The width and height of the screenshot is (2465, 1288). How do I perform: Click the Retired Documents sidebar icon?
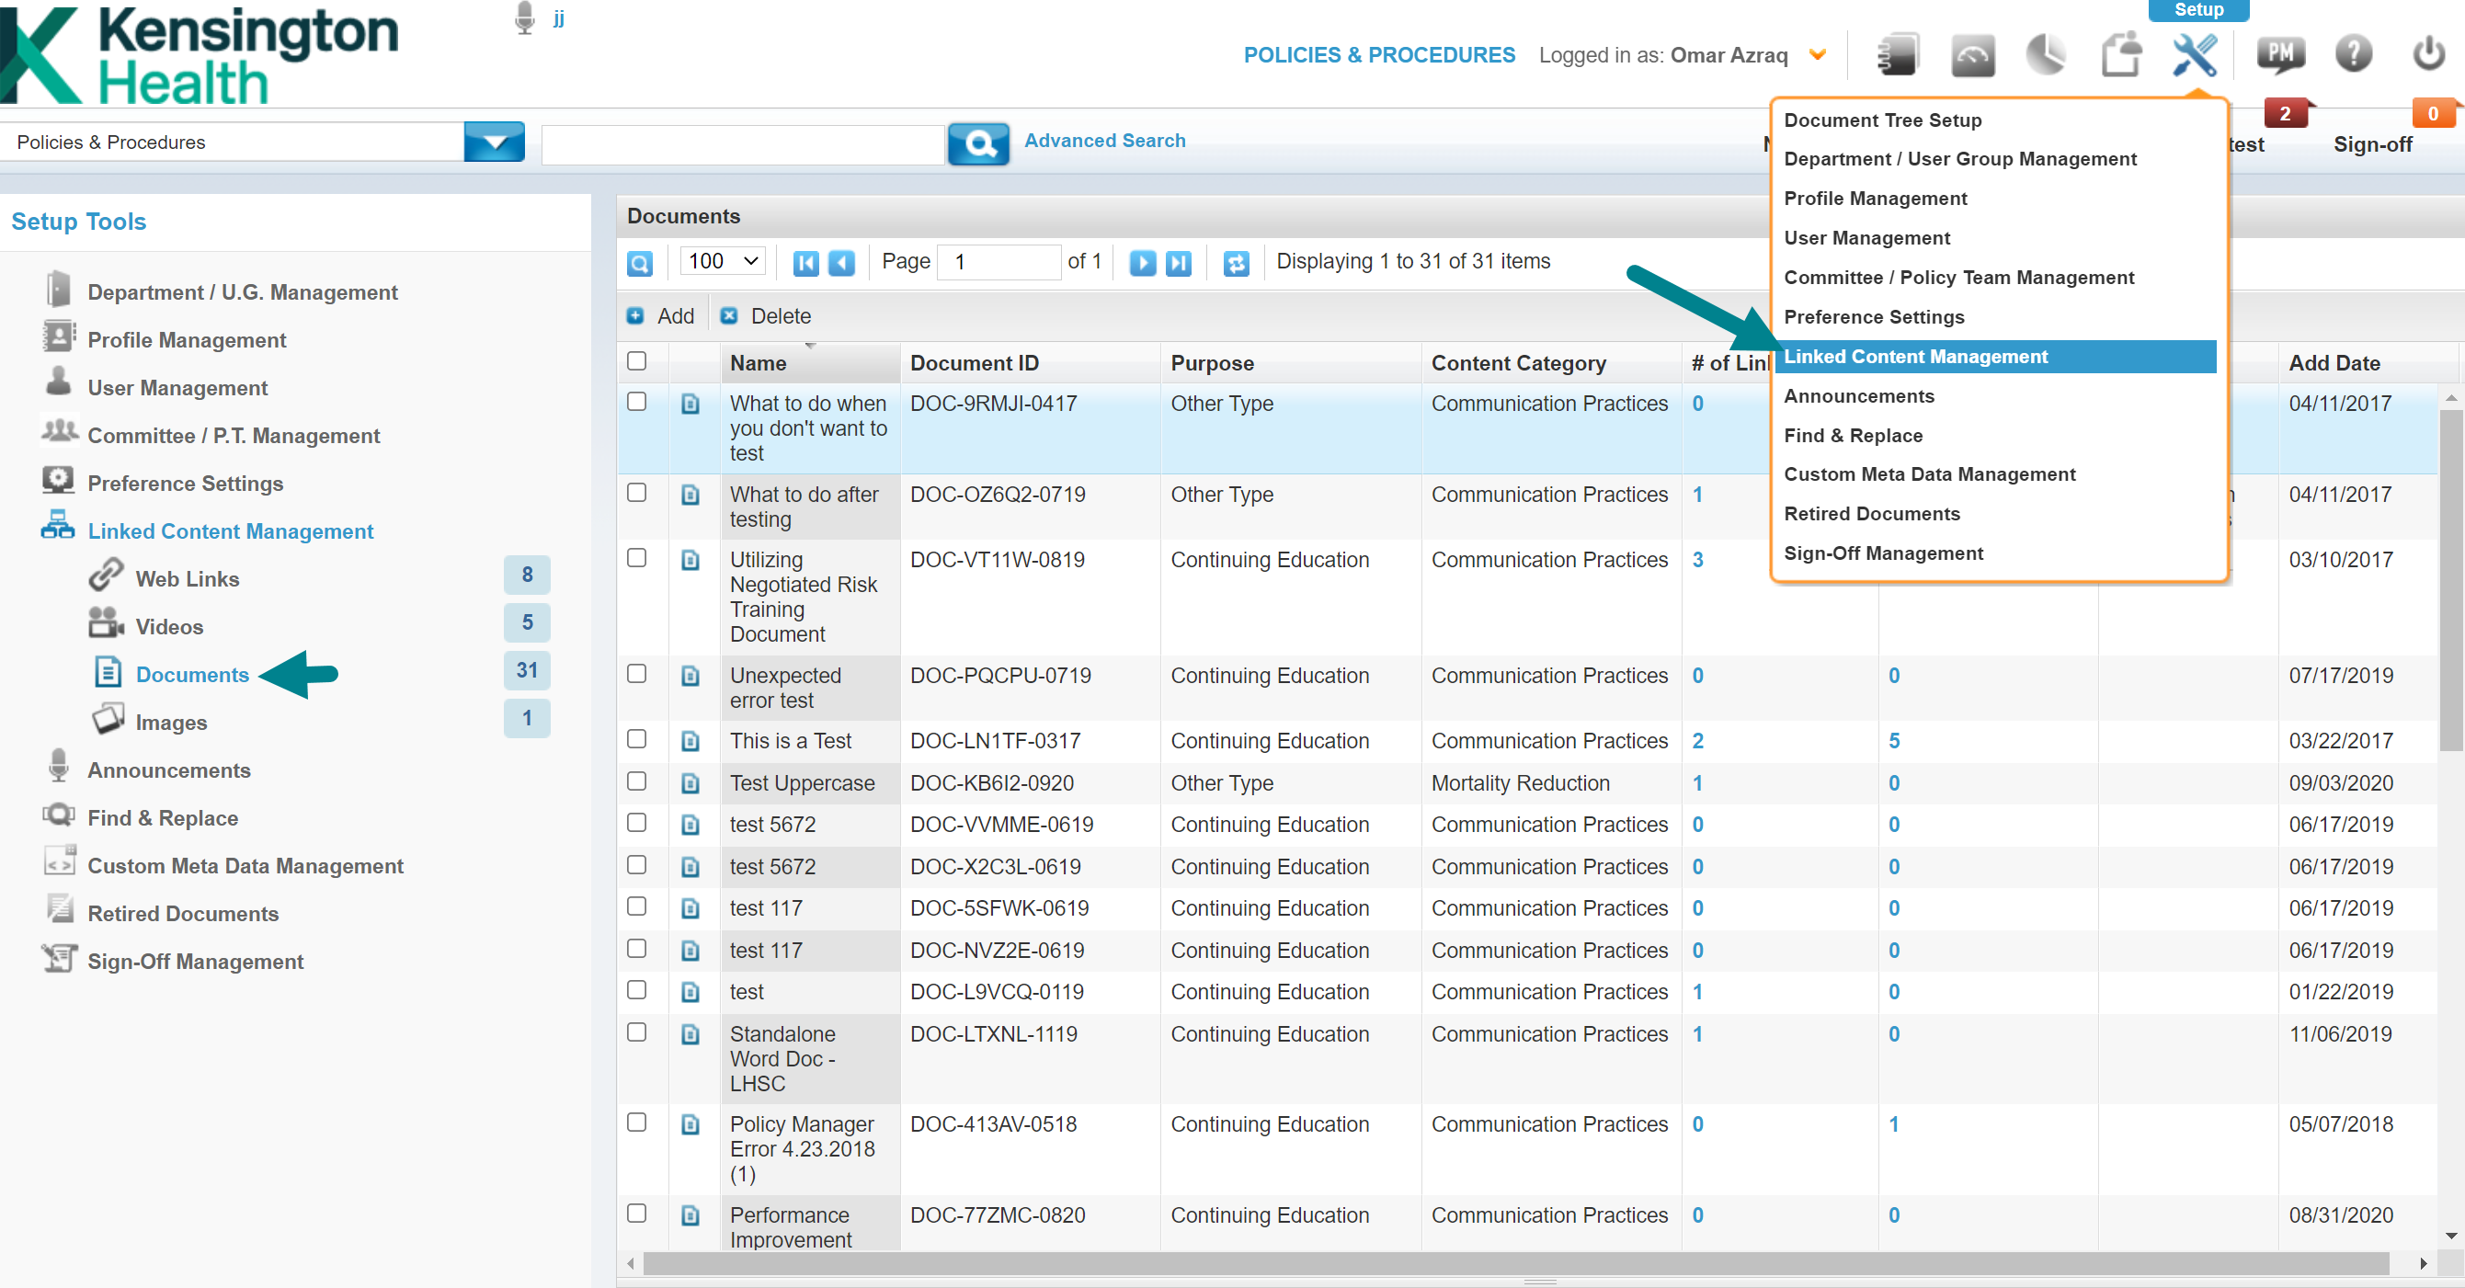coord(60,909)
